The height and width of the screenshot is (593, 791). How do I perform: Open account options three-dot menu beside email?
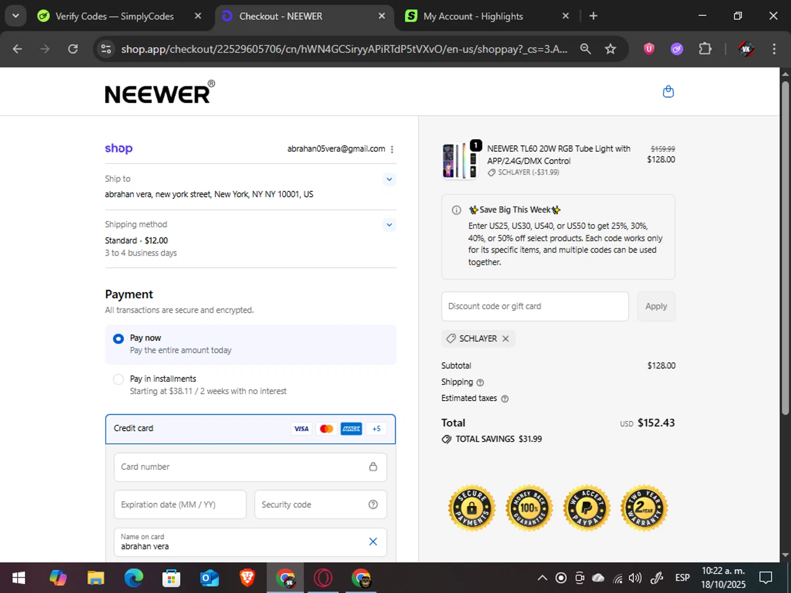(x=392, y=149)
